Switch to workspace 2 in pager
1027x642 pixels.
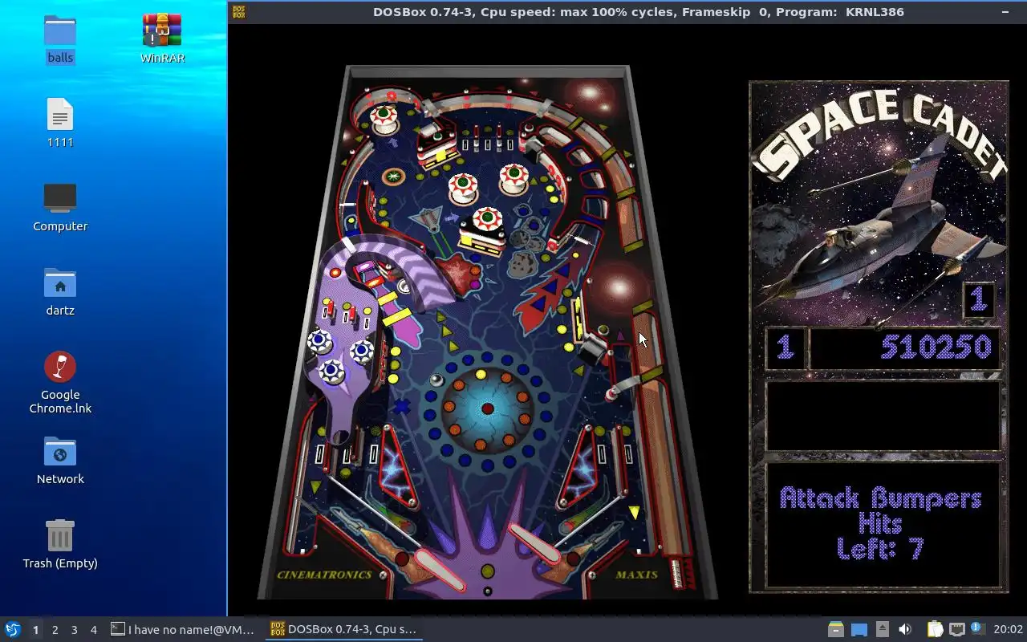pyautogui.click(x=55, y=630)
